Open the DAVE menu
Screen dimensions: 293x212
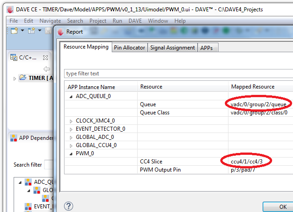(135, 21)
